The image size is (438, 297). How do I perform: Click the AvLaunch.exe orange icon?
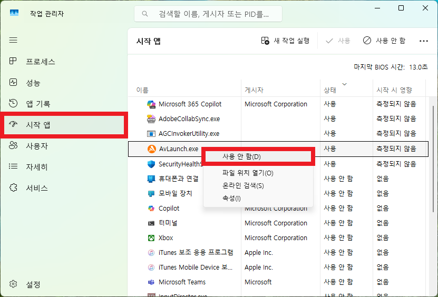point(151,149)
